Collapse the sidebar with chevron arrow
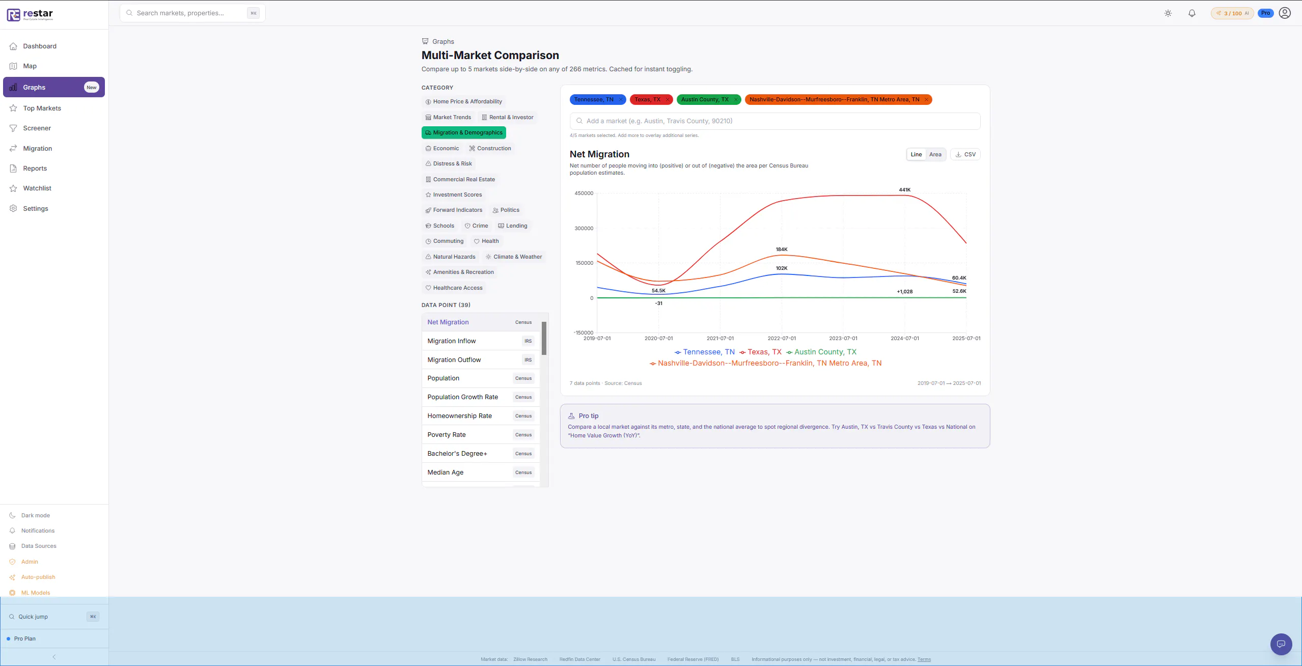 click(54, 657)
